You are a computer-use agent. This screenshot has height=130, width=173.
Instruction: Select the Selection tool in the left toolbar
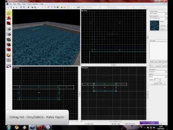point(9,13)
